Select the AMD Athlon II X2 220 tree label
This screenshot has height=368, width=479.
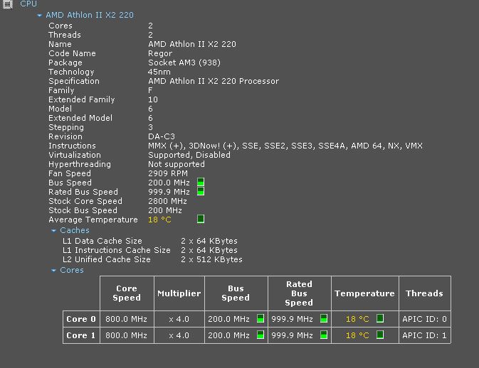click(x=90, y=15)
